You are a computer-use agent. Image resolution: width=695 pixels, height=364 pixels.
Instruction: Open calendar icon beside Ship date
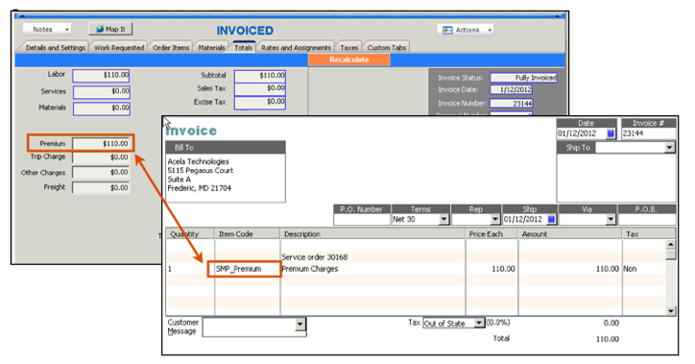click(x=551, y=220)
